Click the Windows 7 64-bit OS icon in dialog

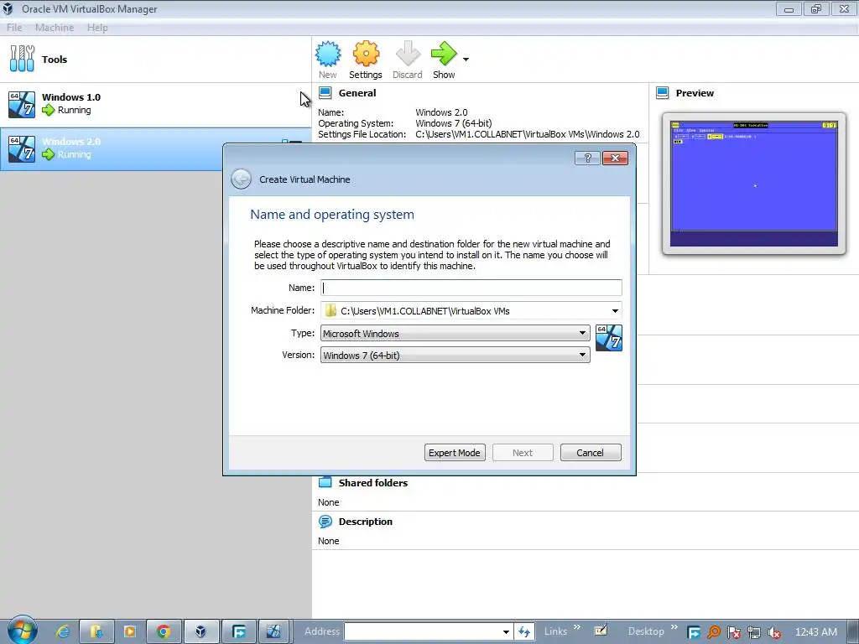[609, 338]
